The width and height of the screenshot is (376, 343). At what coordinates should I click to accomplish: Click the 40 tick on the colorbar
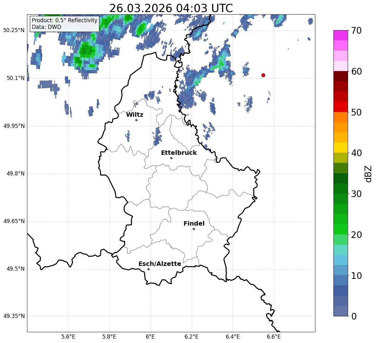[x=356, y=153]
